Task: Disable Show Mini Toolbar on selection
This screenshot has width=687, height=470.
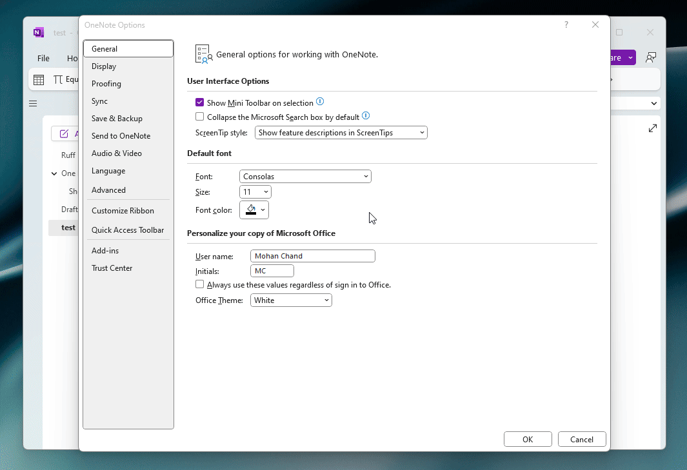Action: click(200, 102)
